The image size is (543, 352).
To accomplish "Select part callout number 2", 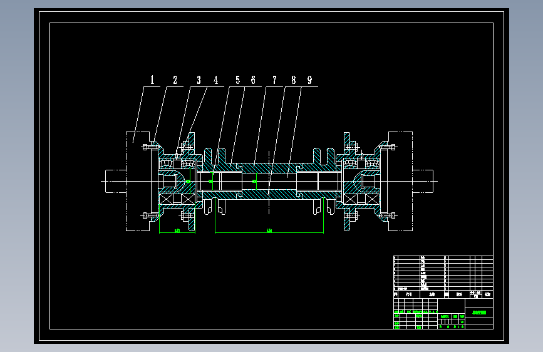I will 175,80.
